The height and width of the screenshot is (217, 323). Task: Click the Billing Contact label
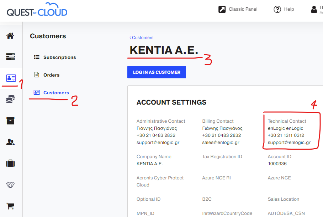(x=218, y=121)
